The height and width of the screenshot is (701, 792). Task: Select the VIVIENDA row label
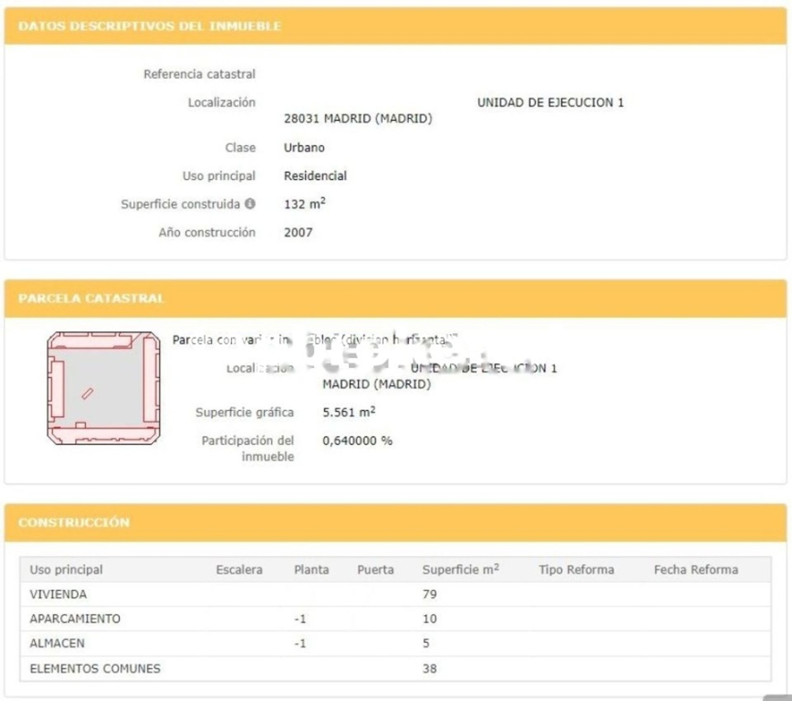click(58, 594)
